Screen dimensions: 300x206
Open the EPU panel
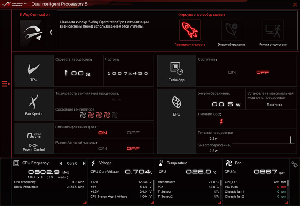177,121
